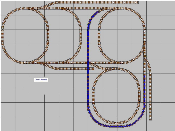This screenshot has height=131, width=175.
Task: Click where the blue track crosses the horizontal tracks
Action: 88,63
